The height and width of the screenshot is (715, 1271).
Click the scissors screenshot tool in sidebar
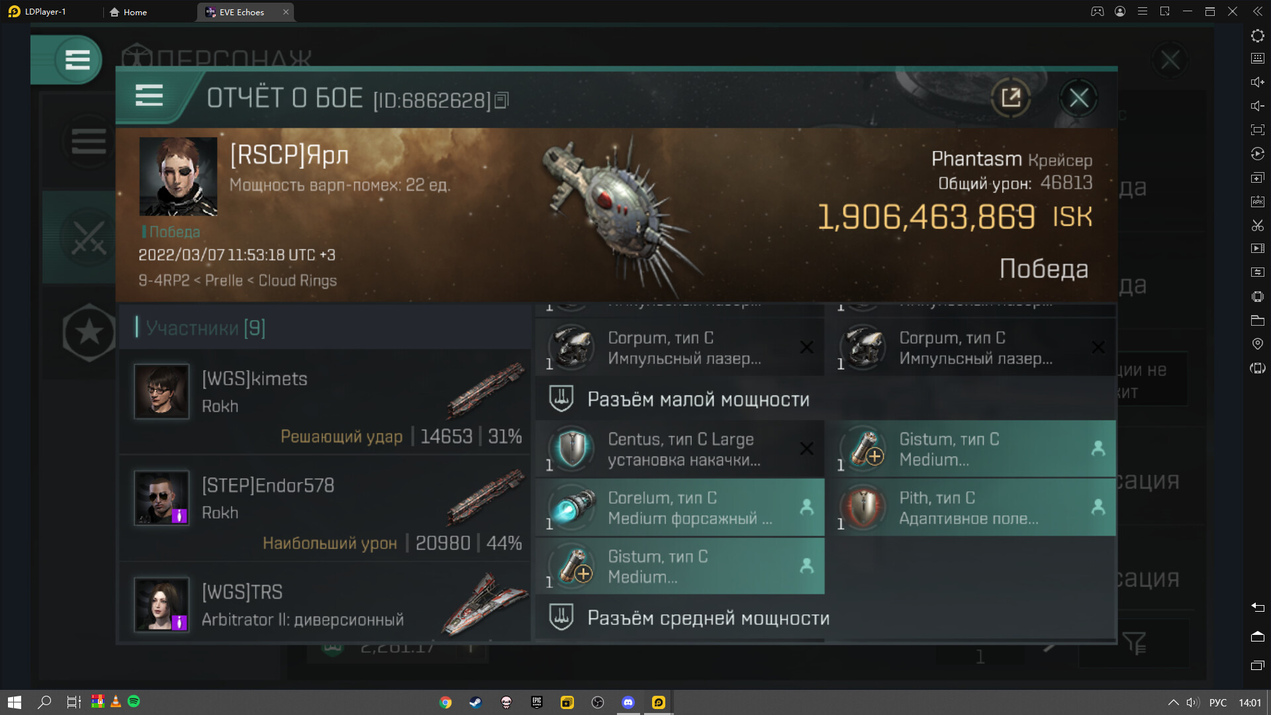click(x=1258, y=226)
